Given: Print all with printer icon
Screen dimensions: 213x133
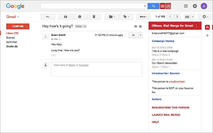Looking at the screenshot, I should [x=135, y=27].
